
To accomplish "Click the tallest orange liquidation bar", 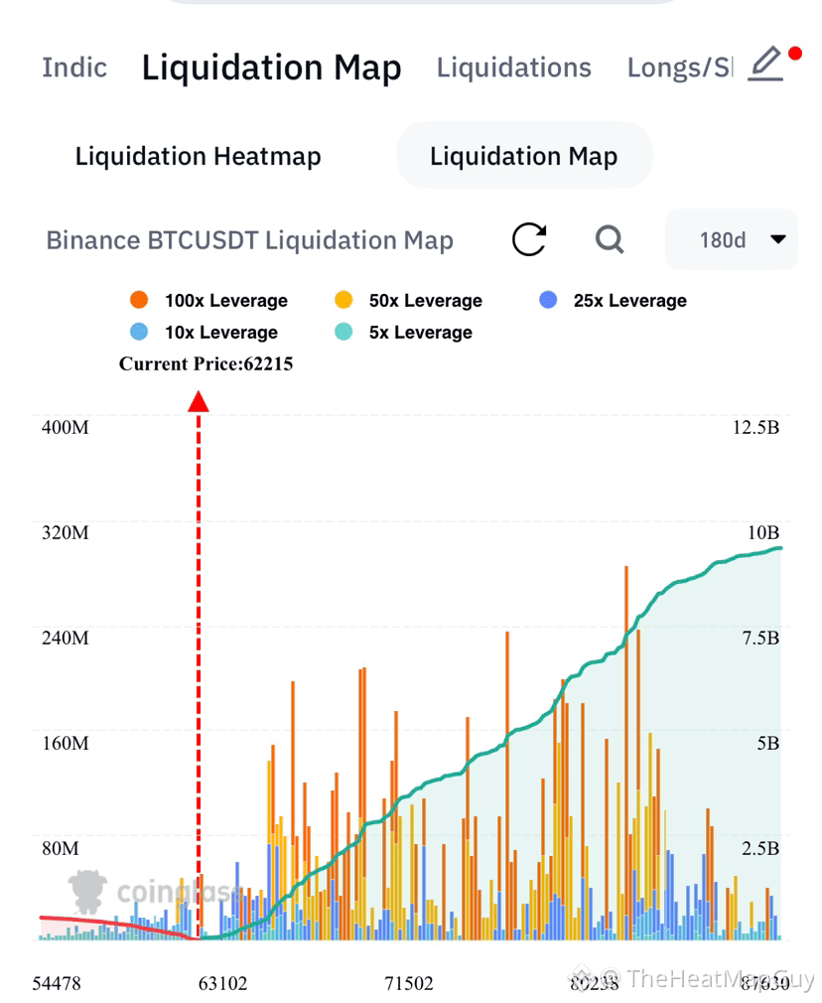I will pyautogui.click(x=626, y=753).
